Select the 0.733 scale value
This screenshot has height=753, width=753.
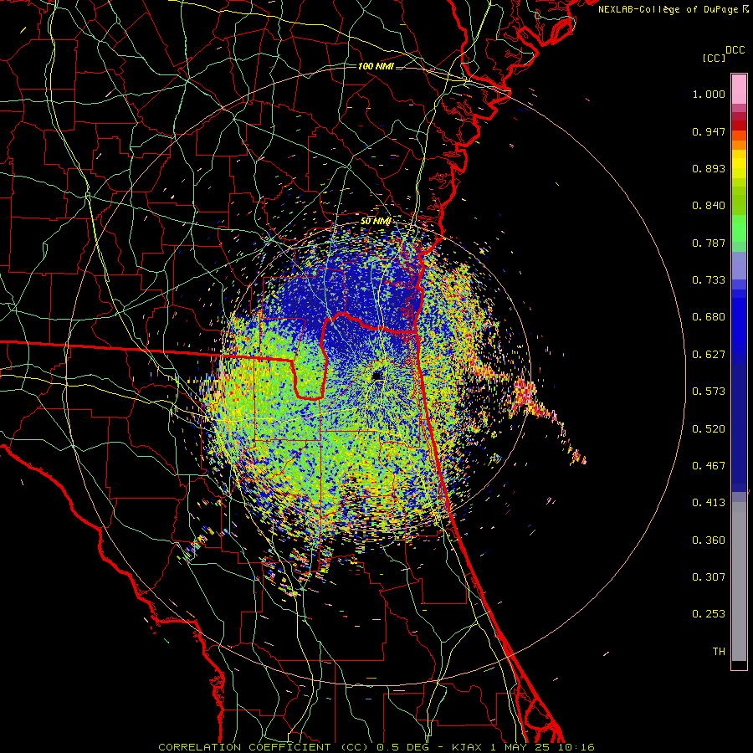[709, 280]
